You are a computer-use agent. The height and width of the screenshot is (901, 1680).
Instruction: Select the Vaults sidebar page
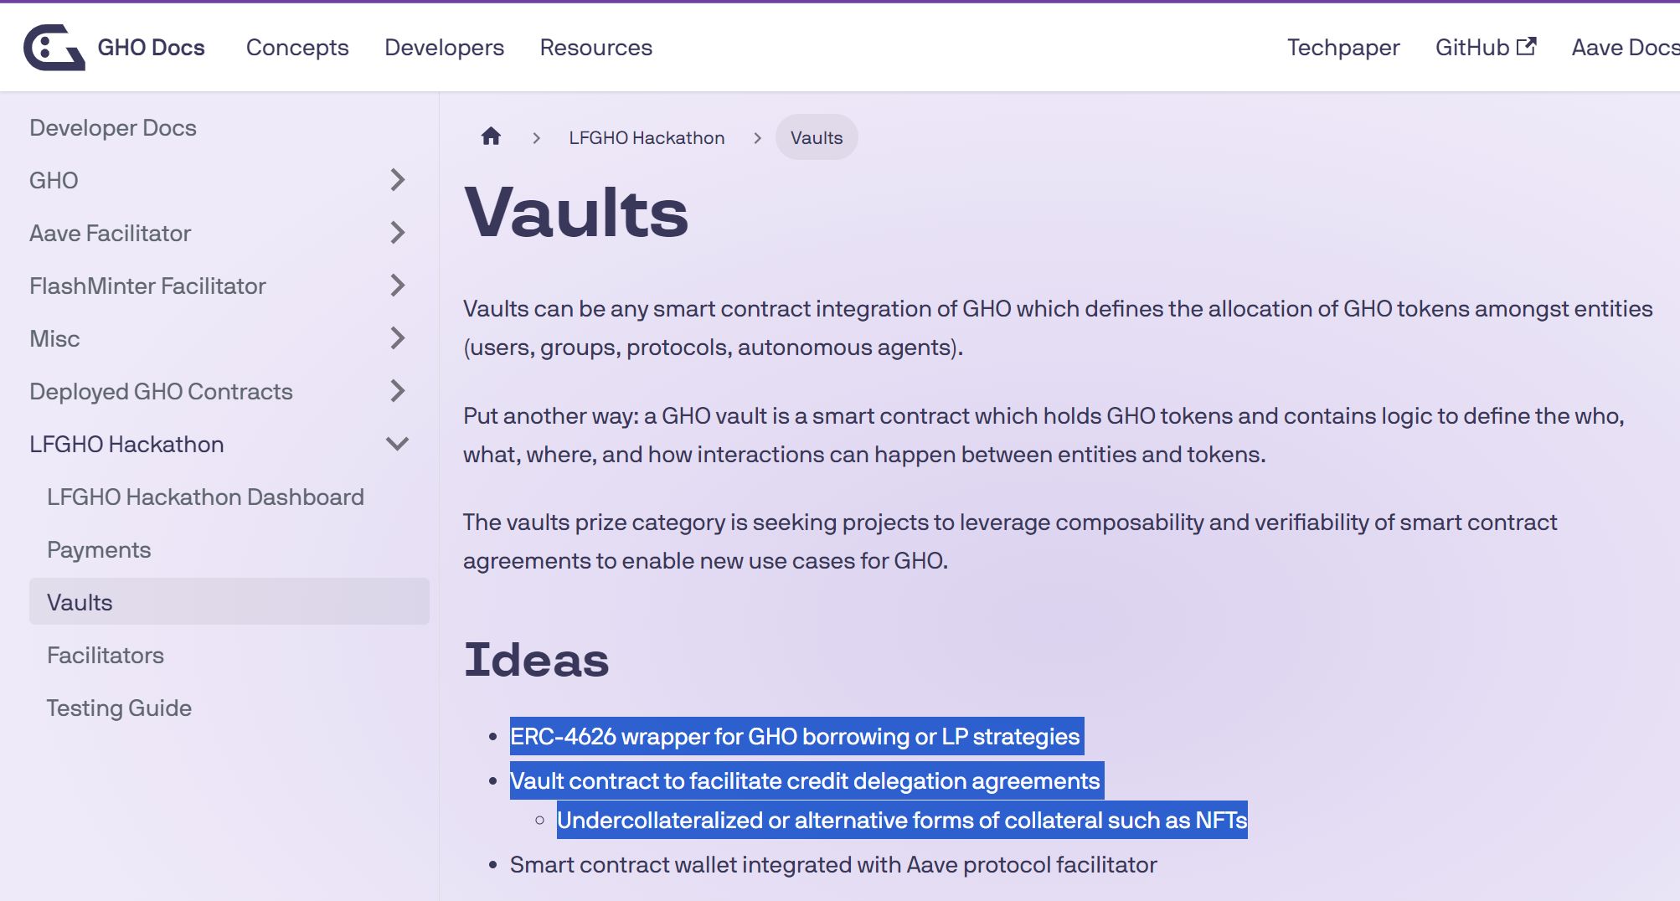point(229,601)
